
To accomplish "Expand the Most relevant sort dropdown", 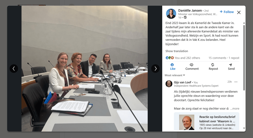I will (175, 75).
